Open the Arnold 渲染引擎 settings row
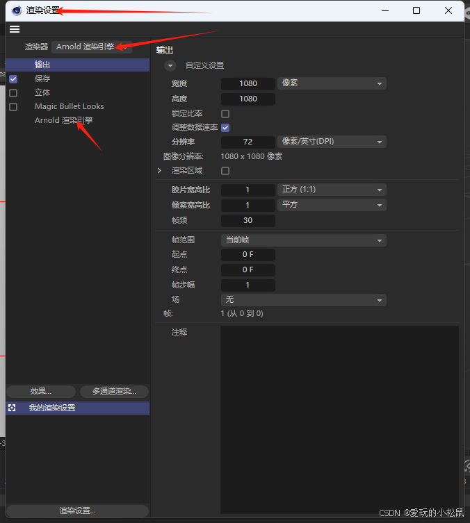The image size is (470, 523). click(64, 120)
